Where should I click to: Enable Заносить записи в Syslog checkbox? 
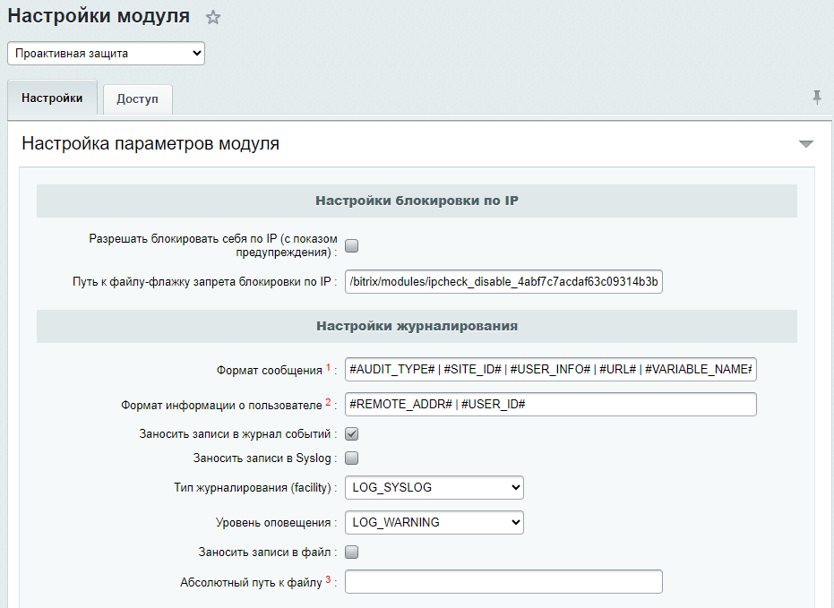(351, 458)
